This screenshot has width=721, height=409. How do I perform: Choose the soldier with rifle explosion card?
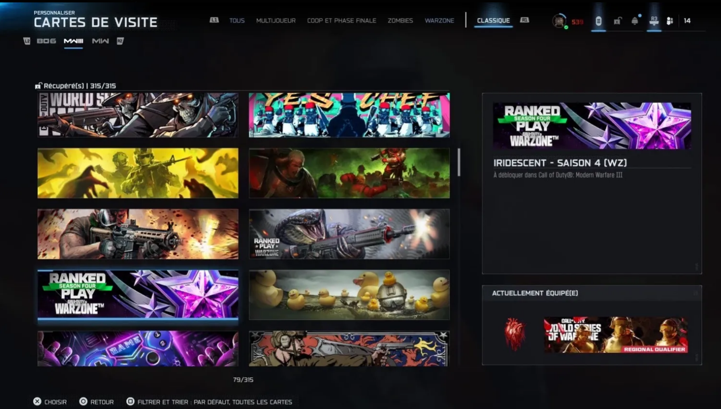click(x=138, y=234)
